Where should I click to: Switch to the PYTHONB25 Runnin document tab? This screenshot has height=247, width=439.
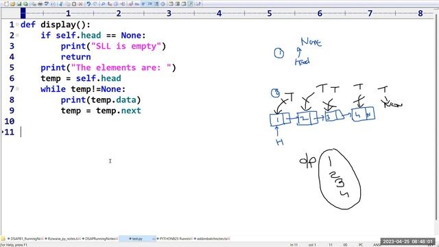(175, 239)
